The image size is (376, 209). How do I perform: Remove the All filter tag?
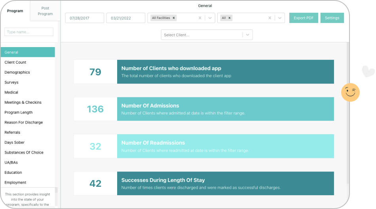point(230,18)
